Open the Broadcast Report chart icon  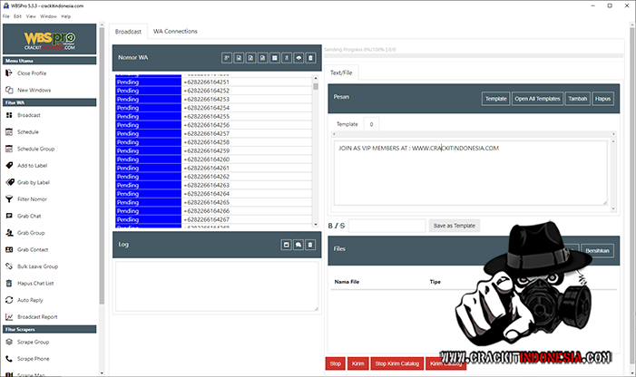(9, 316)
